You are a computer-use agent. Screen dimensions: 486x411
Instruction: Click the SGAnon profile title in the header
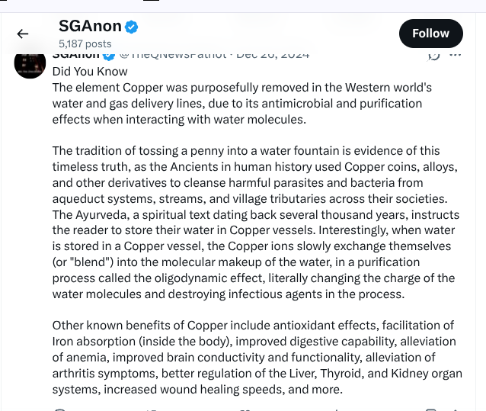(x=89, y=27)
